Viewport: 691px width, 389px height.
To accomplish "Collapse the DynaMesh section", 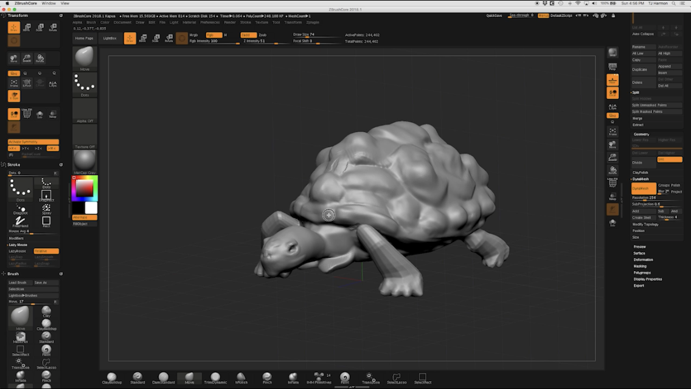I will point(641,179).
